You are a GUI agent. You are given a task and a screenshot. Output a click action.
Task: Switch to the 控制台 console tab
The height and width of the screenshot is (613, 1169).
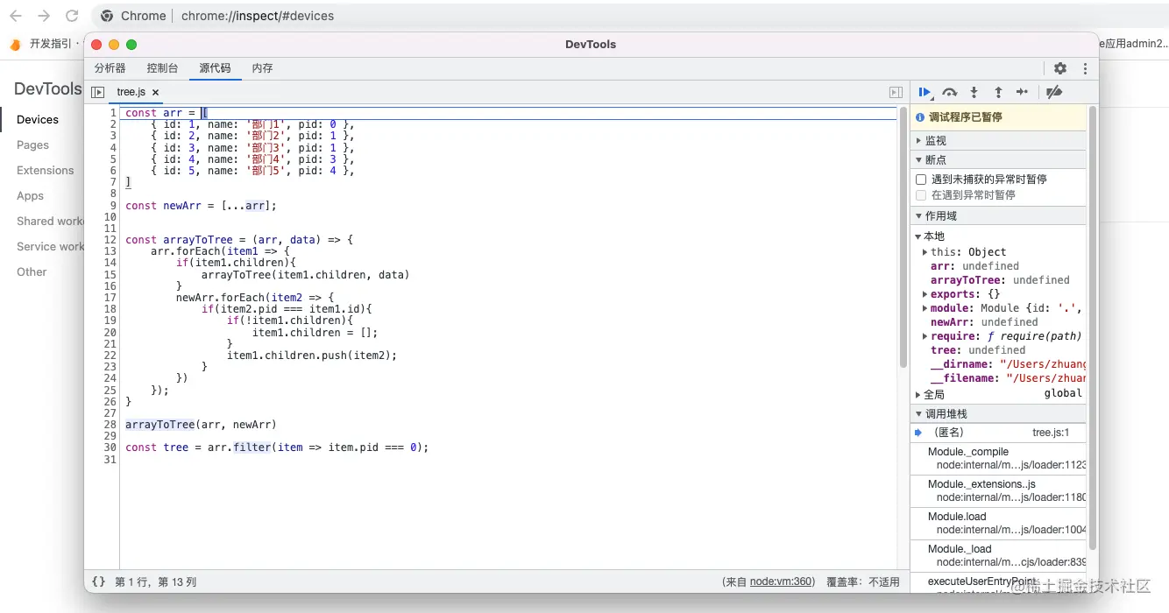point(162,68)
